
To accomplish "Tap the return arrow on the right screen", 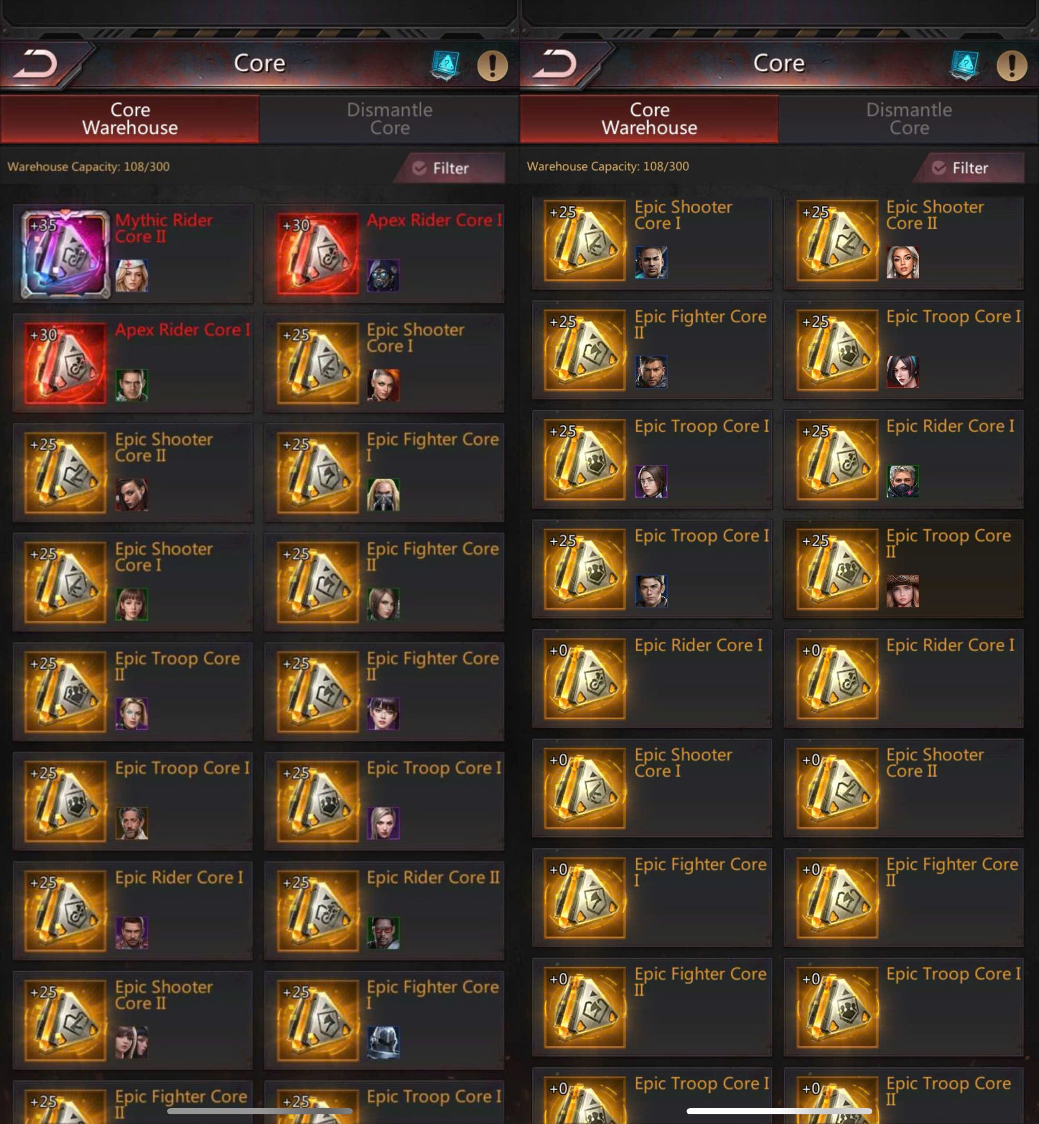I will (x=556, y=64).
